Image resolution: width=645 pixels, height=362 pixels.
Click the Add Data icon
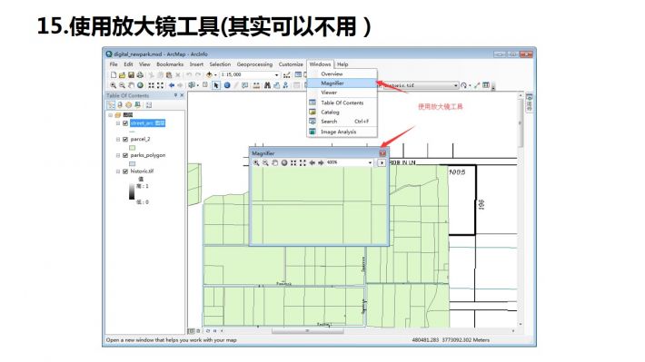coord(209,74)
